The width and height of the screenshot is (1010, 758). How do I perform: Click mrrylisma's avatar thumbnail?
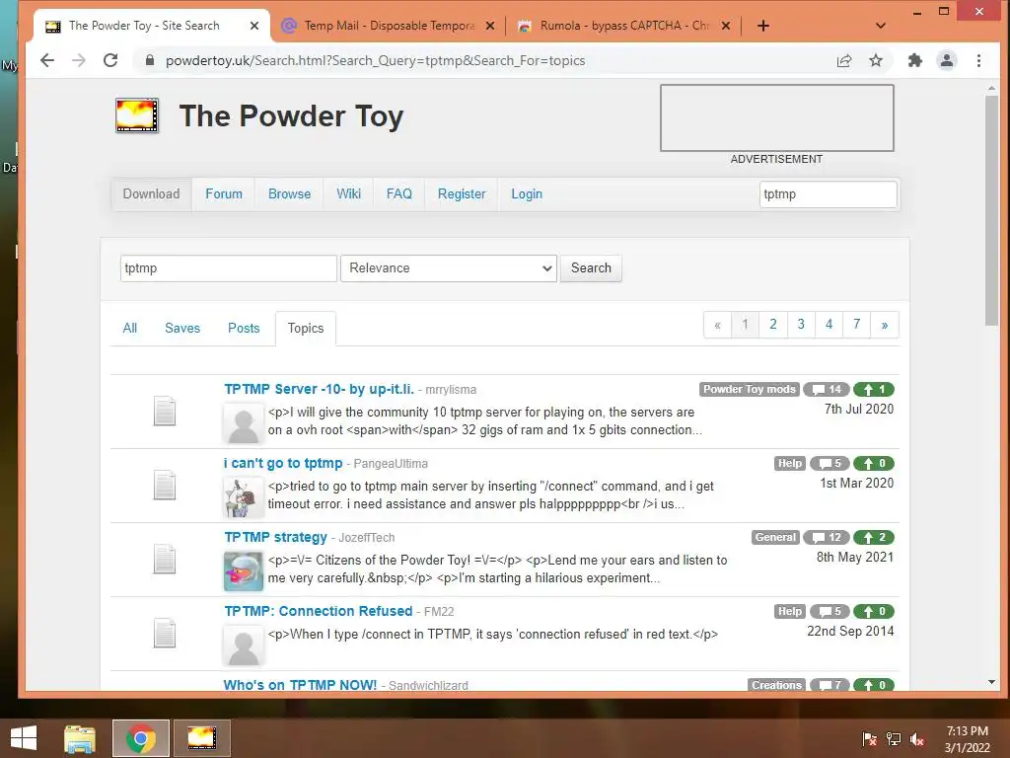[244, 423]
